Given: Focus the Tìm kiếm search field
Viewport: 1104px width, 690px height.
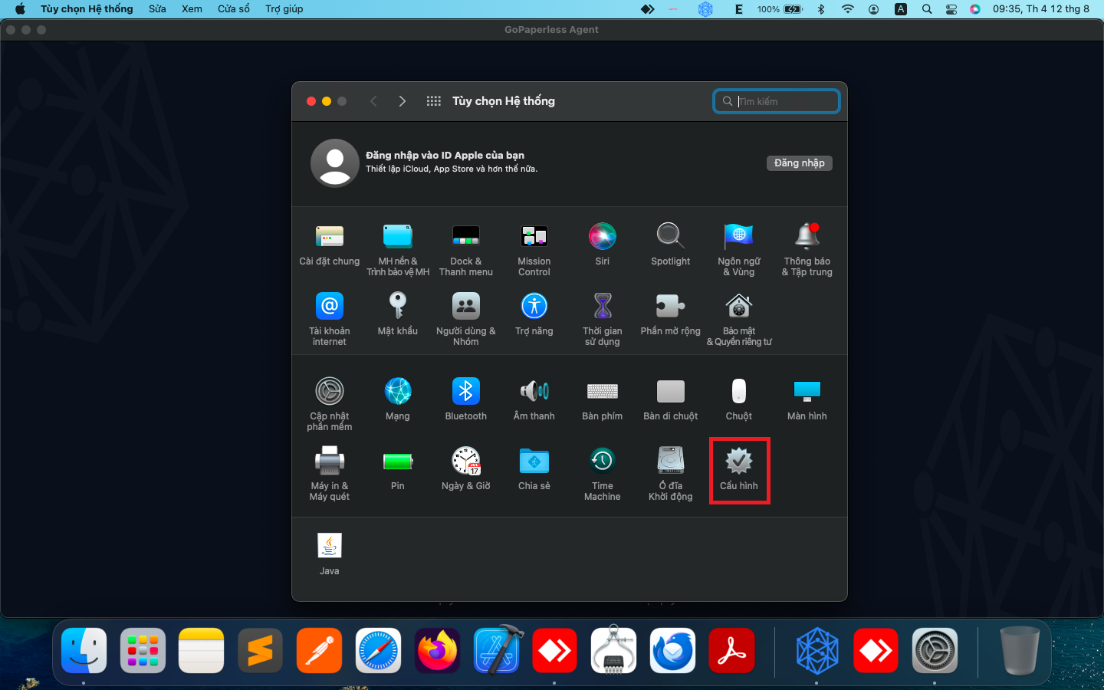Looking at the screenshot, I should pyautogui.click(x=777, y=101).
